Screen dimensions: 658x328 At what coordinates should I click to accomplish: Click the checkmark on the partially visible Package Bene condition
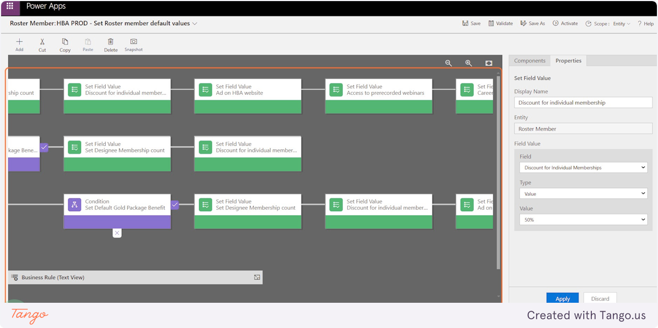click(x=44, y=147)
